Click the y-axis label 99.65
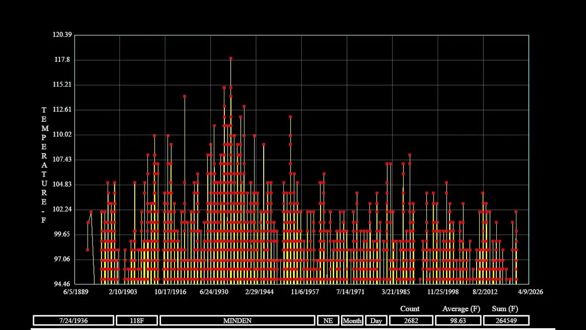This screenshot has height=330, width=586. (62, 234)
